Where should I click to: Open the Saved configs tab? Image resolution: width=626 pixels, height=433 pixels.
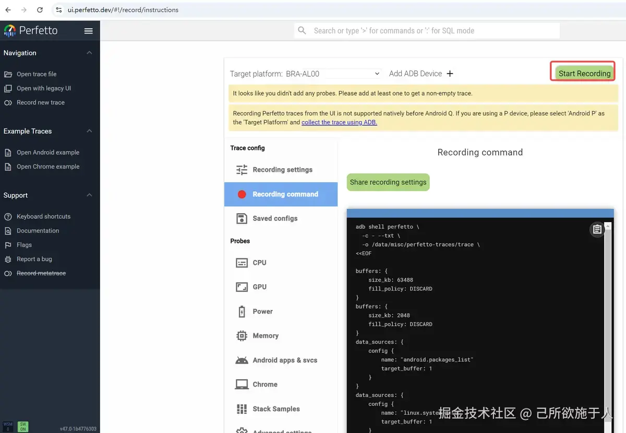[x=281, y=218]
